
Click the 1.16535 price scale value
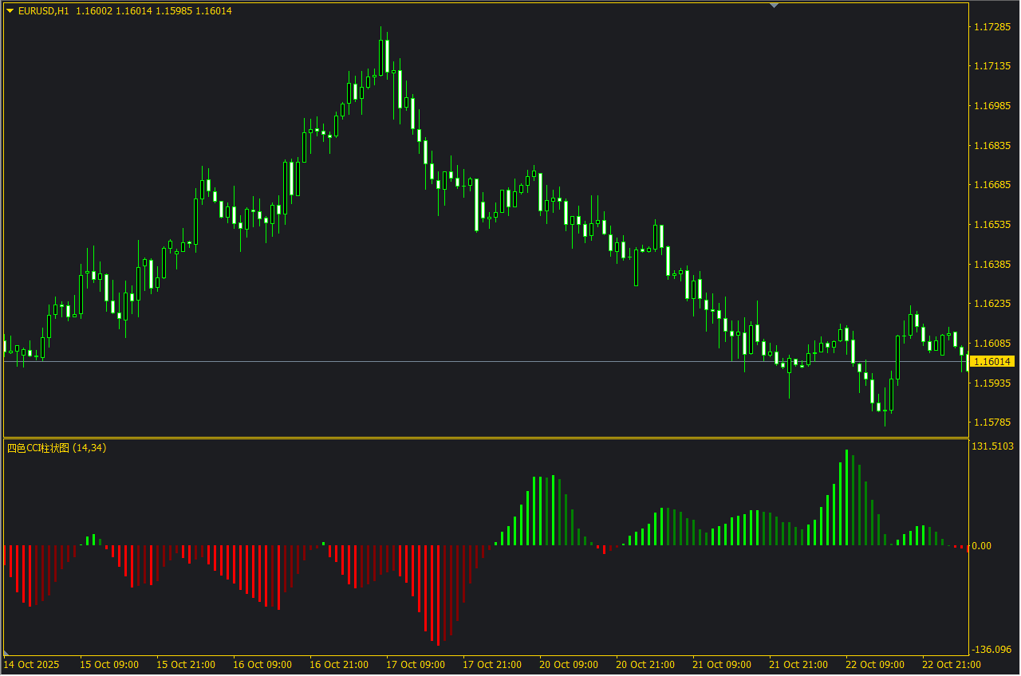pyautogui.click(x=991, y=225)
